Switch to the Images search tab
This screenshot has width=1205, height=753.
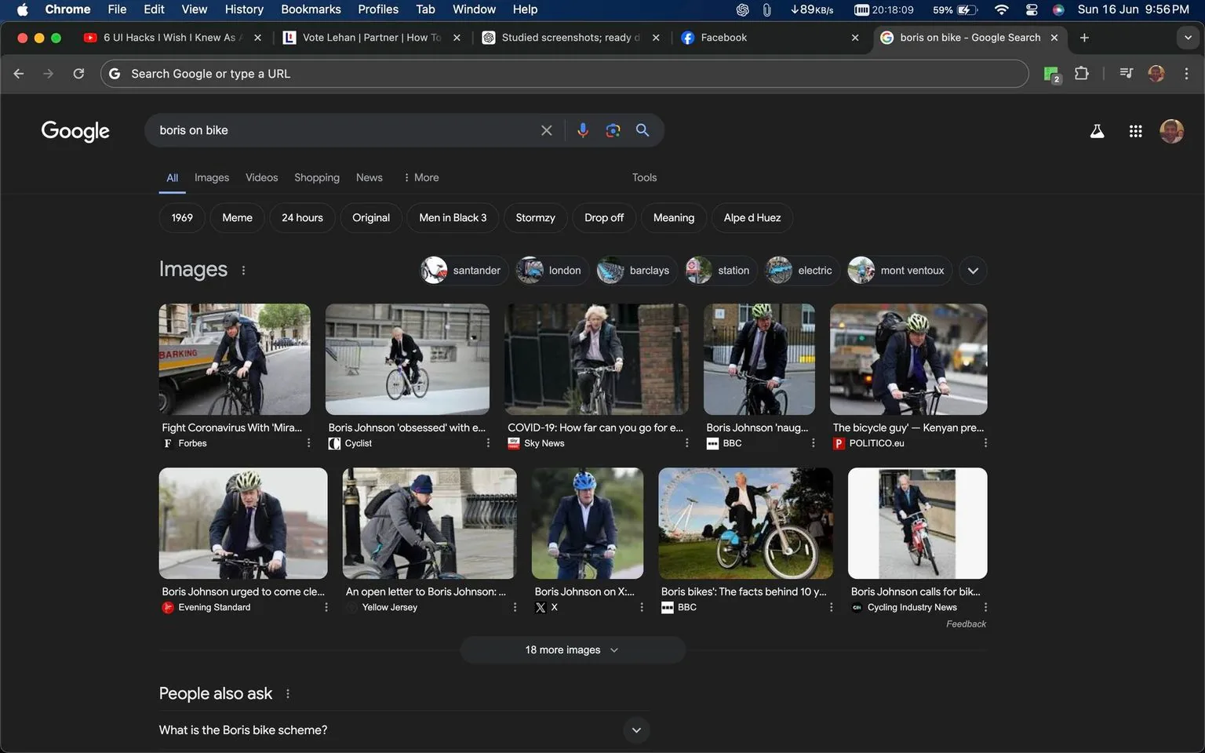[211, 177]
